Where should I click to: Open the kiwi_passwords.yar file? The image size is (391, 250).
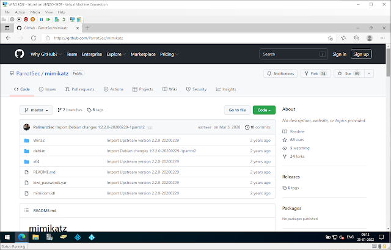point(50,182)
